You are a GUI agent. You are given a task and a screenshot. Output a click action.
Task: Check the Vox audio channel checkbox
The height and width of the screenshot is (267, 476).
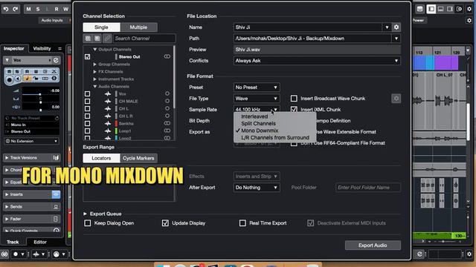pyautogui.click(x=88, y=94)
